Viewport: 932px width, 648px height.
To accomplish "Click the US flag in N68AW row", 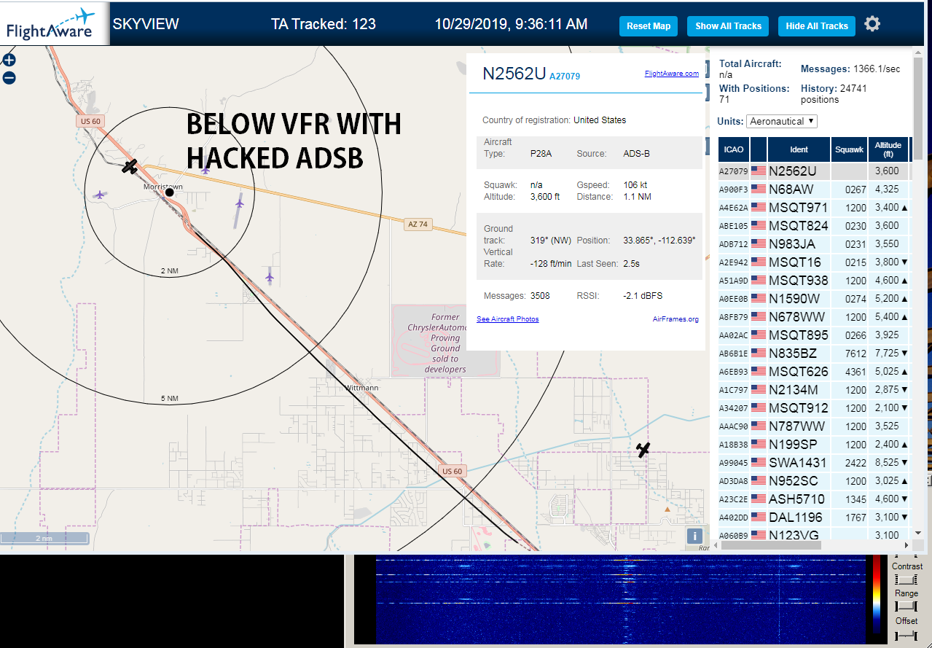I will click(x=759, y=190).
